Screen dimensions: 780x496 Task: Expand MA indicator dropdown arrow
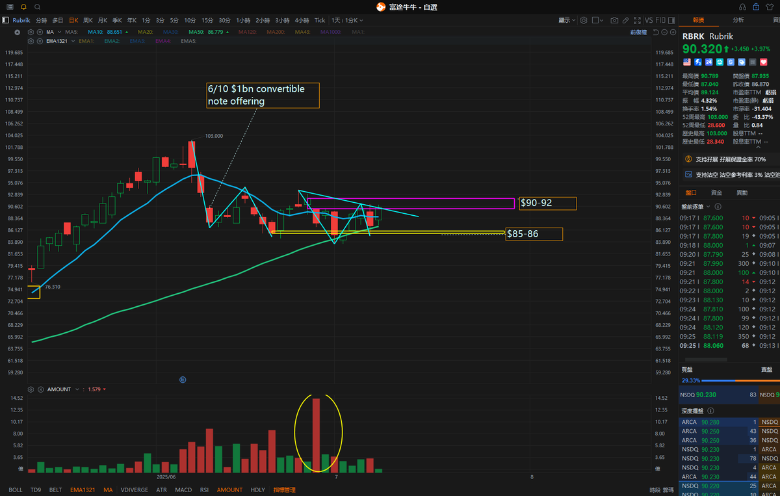59,31
